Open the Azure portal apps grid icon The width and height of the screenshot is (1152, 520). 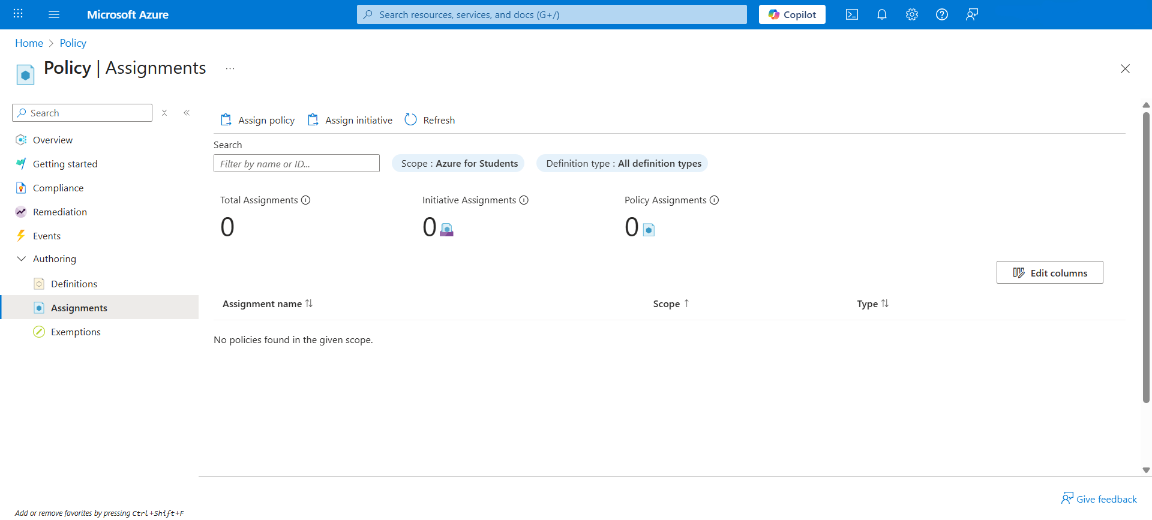pyautogui.click(x=18, y=14)
